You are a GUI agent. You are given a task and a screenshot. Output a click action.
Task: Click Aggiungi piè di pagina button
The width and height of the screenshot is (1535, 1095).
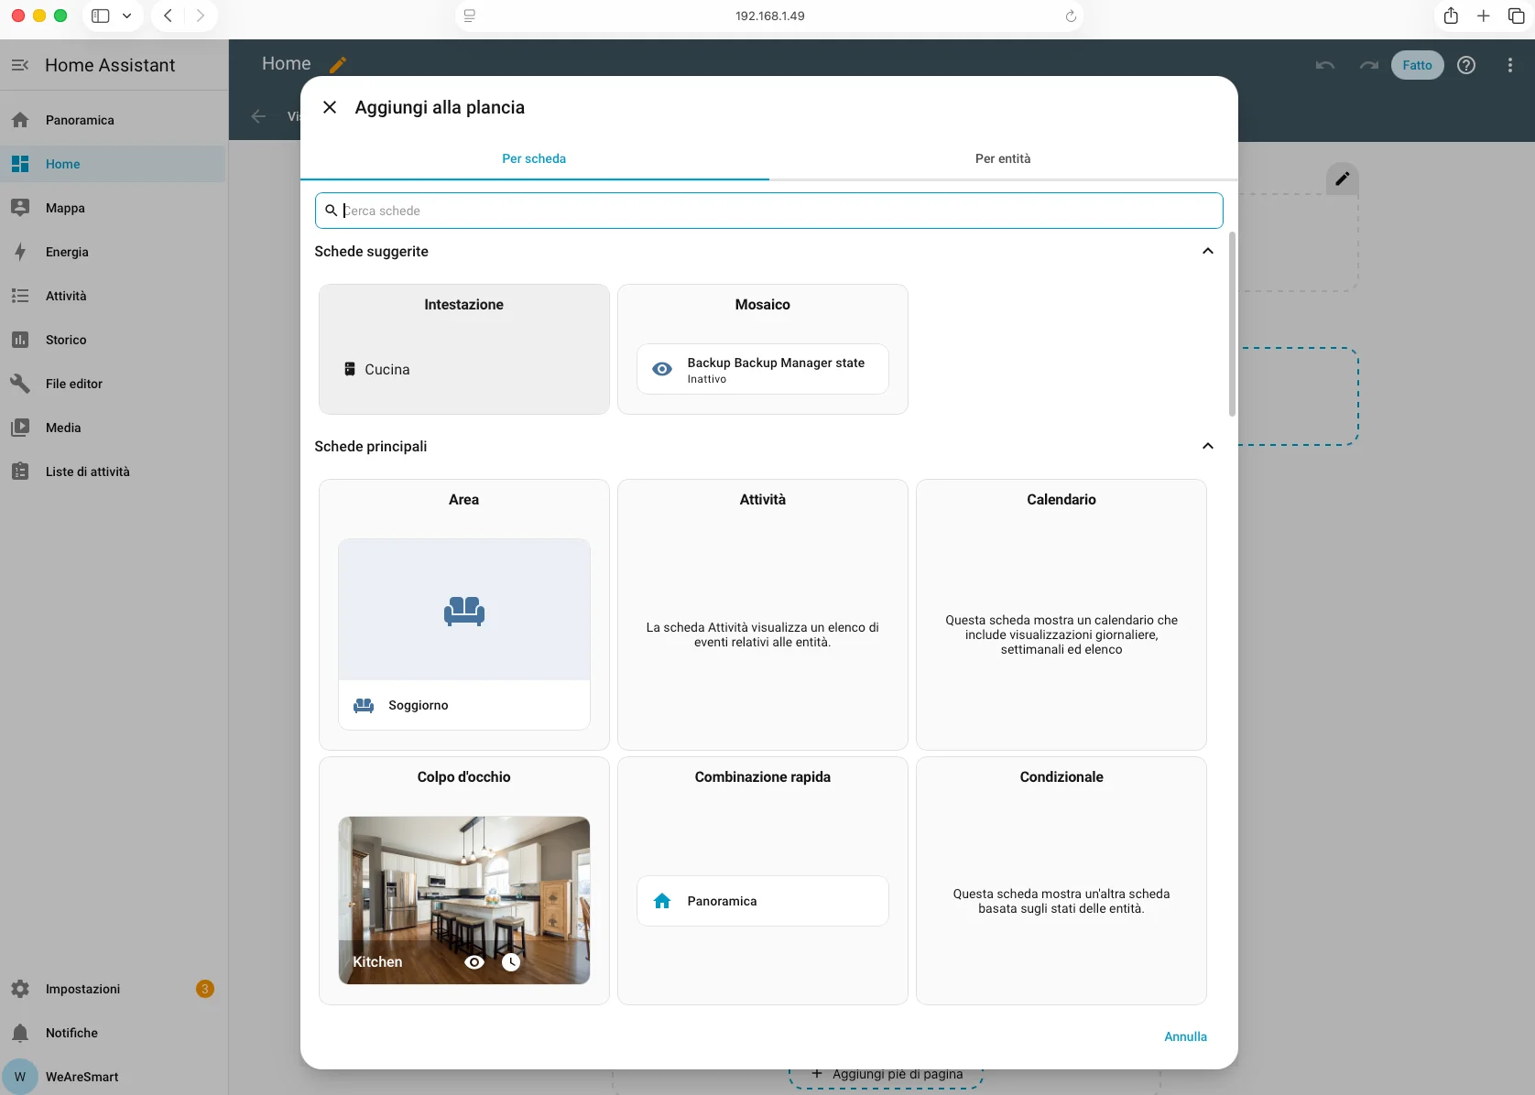887,1075
